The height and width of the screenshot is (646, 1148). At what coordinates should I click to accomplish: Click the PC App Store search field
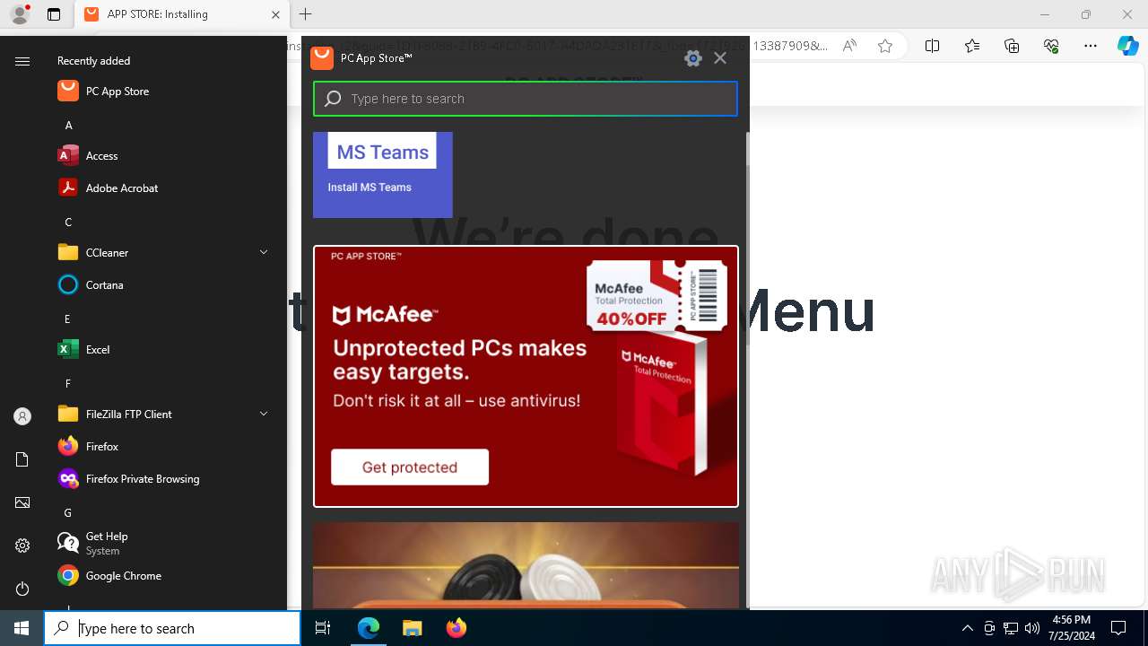click(526, 99)
